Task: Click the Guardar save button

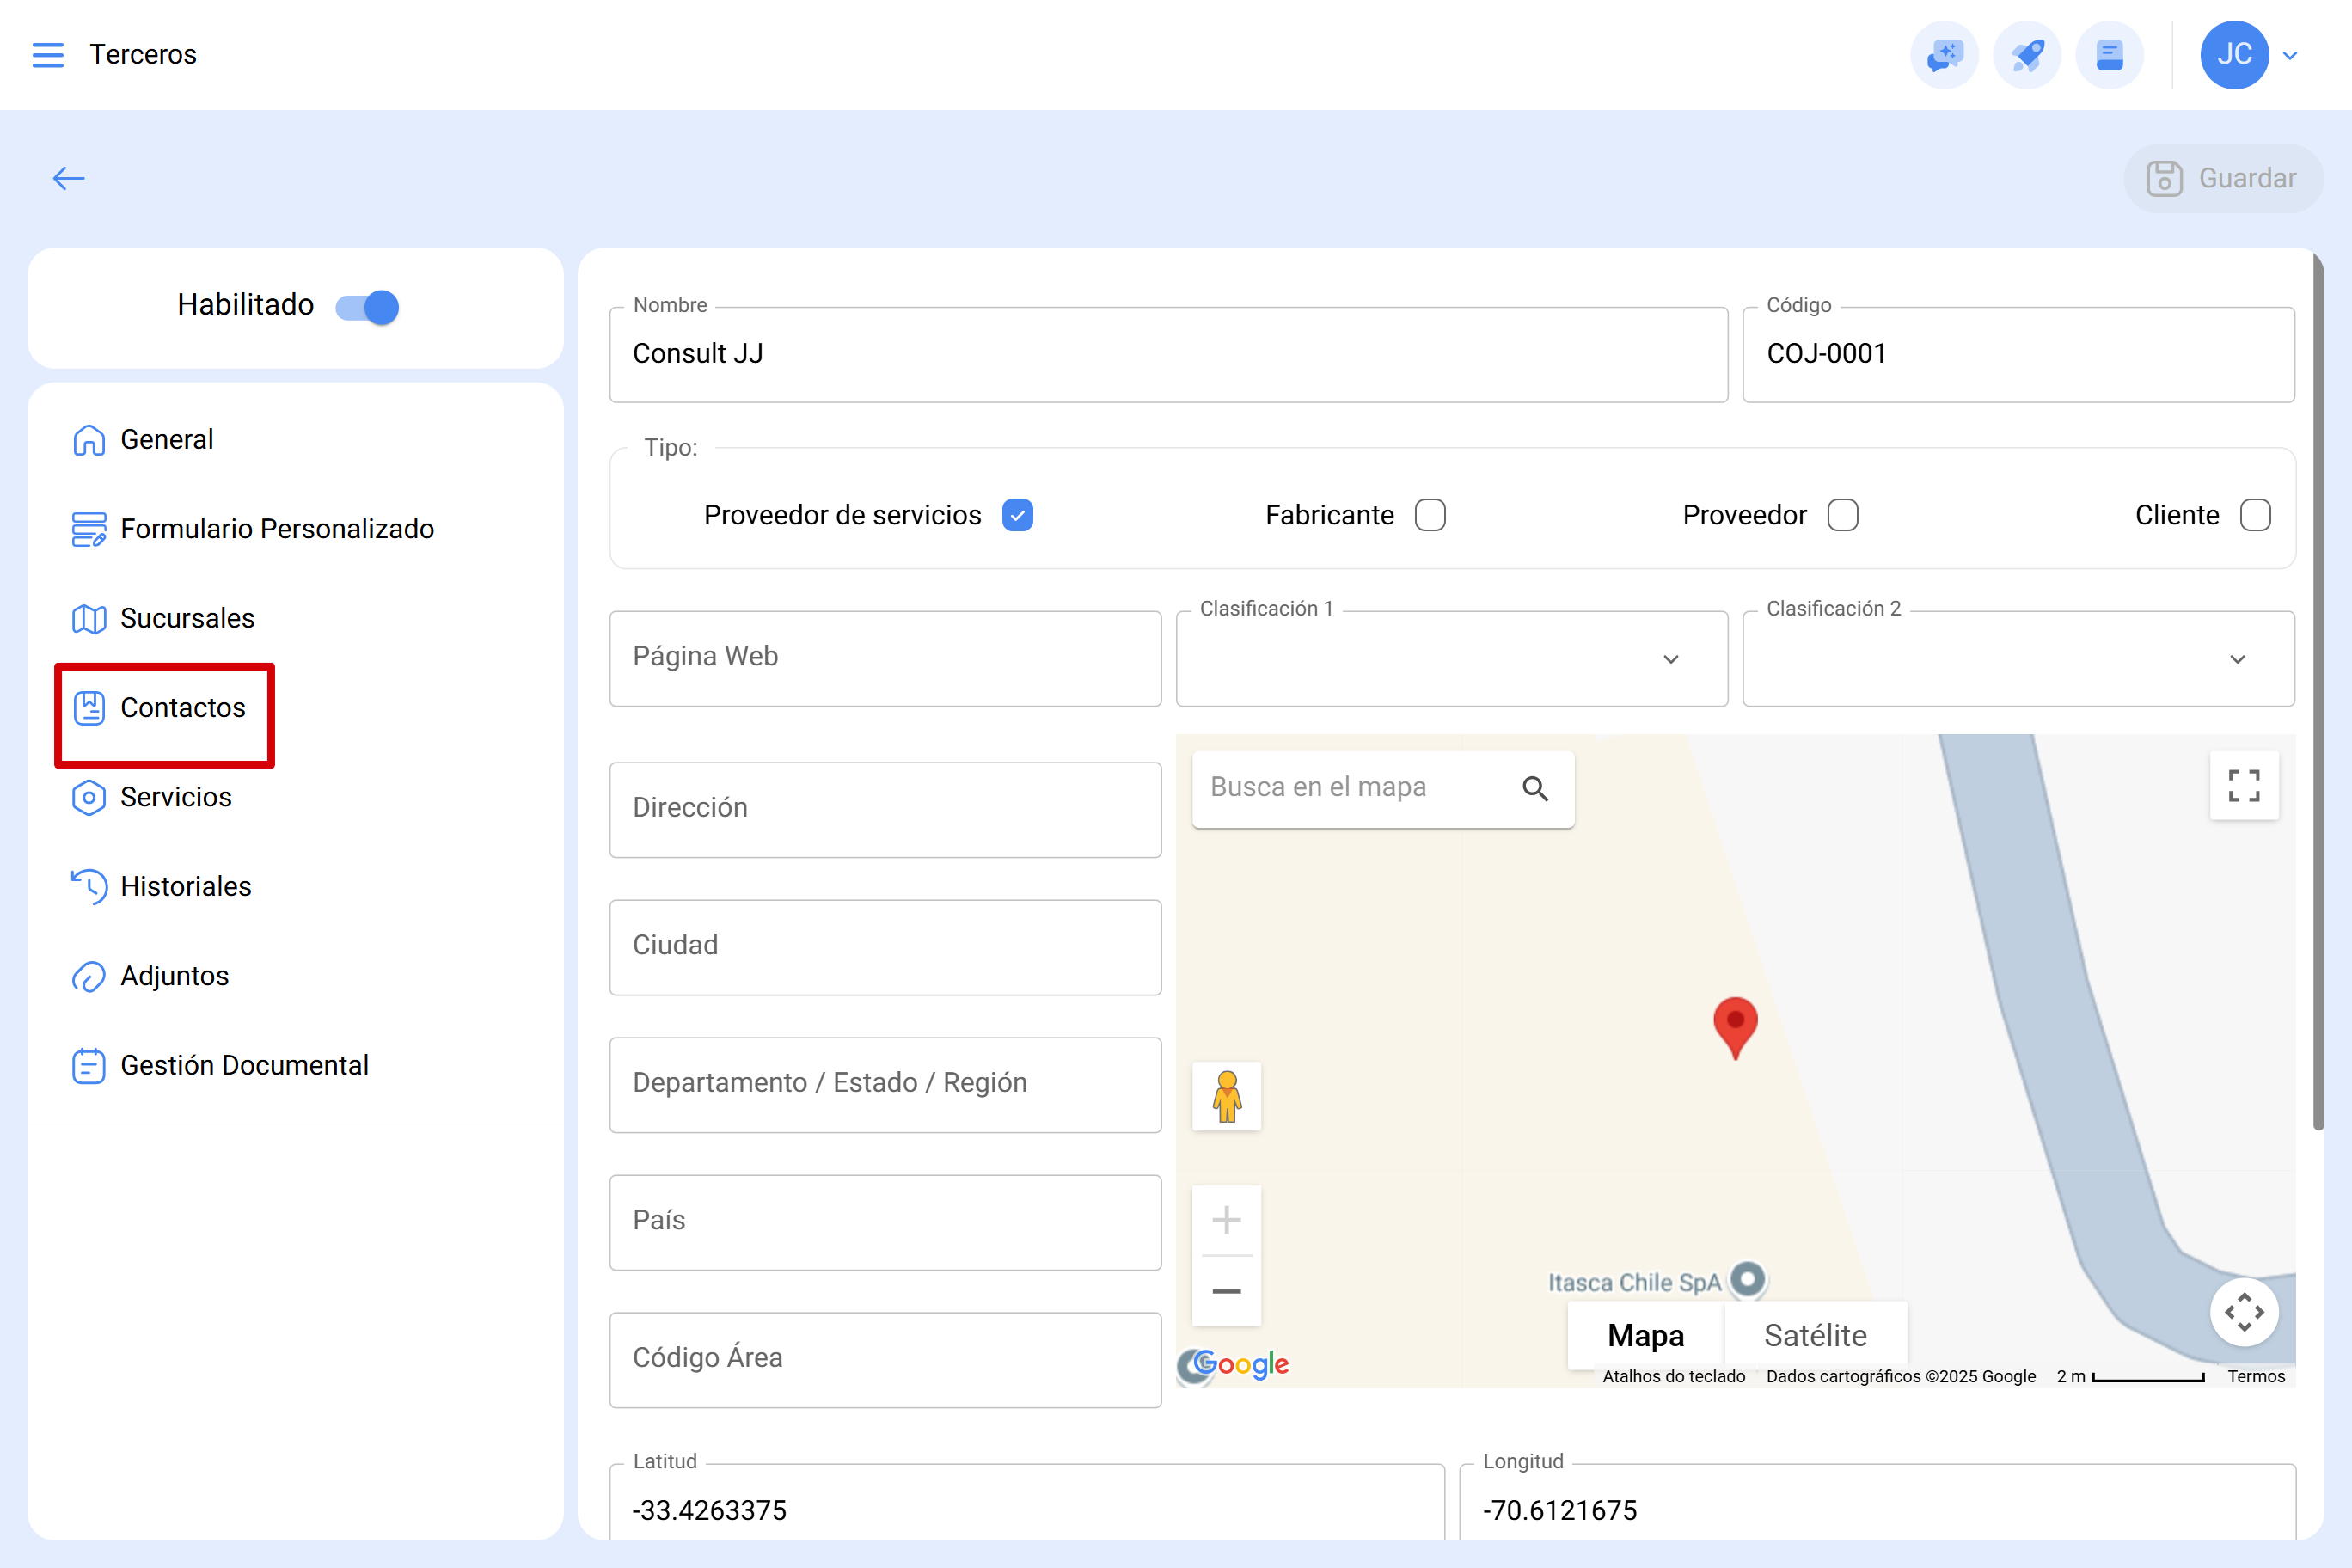Action: point(2223,178)
